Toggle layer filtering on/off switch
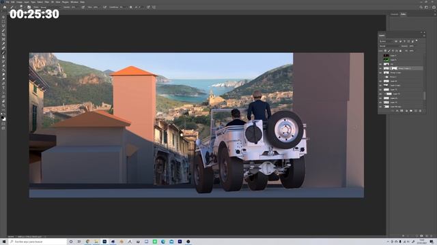This screenshot has width=437, height=245. click(x=417, y=41)
